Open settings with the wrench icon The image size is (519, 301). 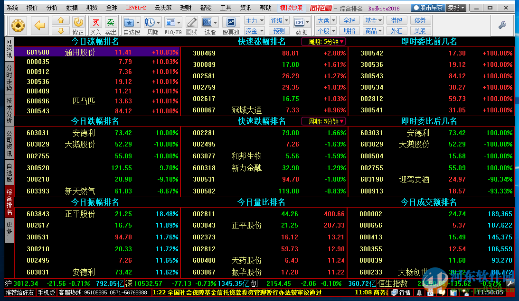(x=502, y=26)
